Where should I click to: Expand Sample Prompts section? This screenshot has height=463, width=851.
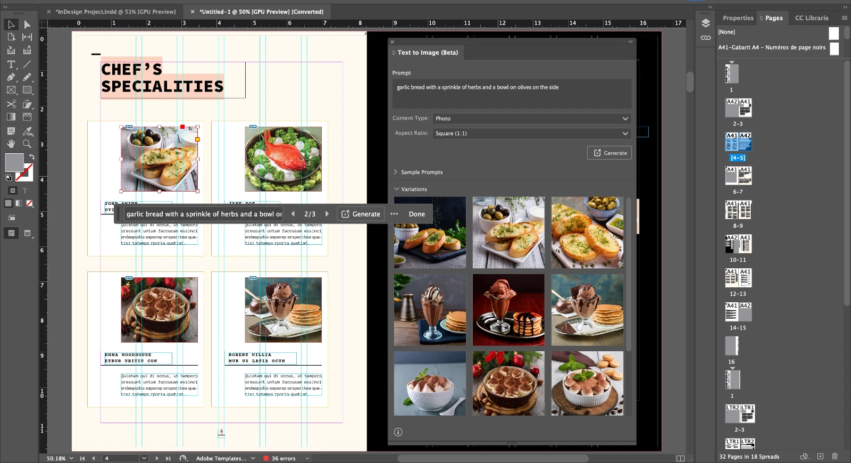point(396,172)
